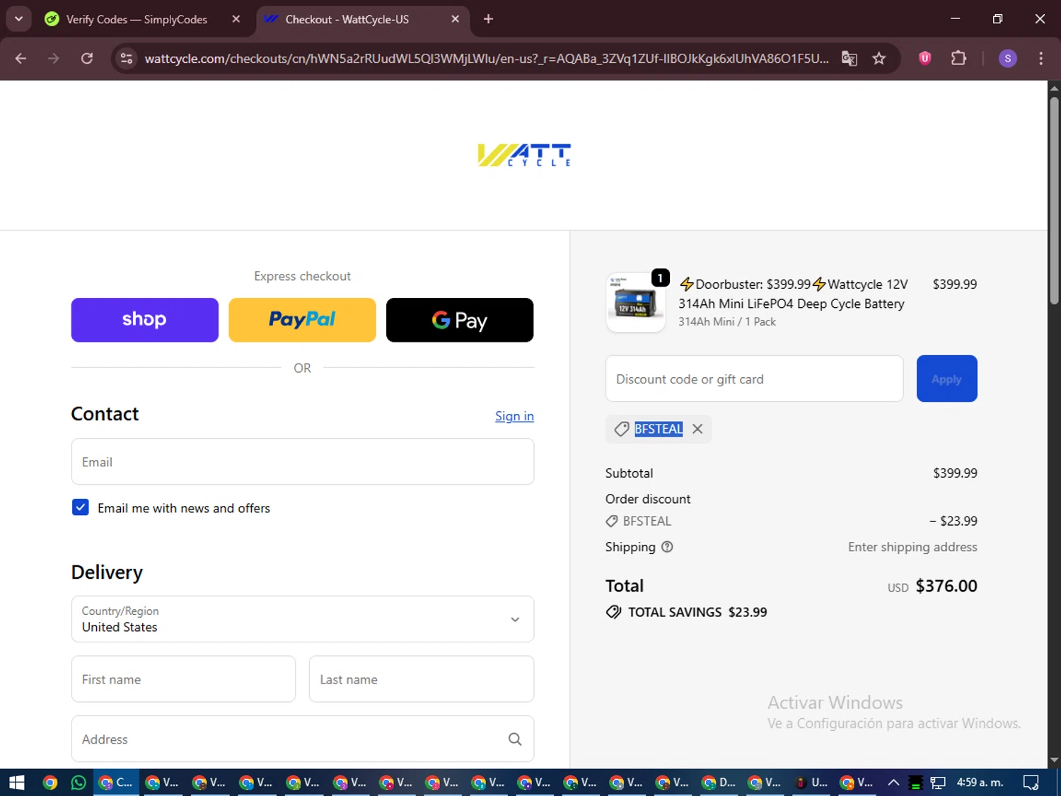Check out with PayPal

click(x=302, y=320)
